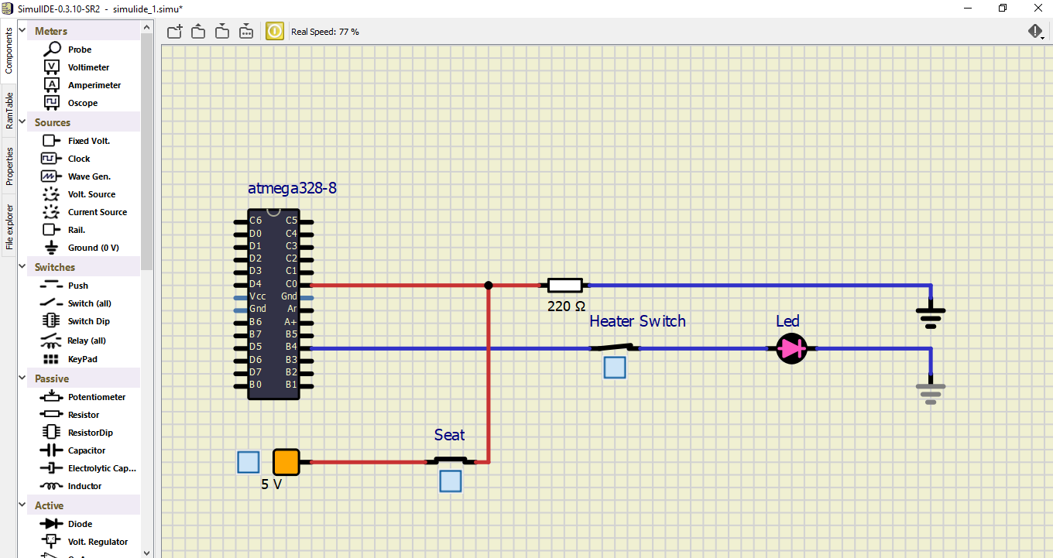Open an existing circuit from the toolbar
Screen dimensions: 1053x558
pos(197,31)
